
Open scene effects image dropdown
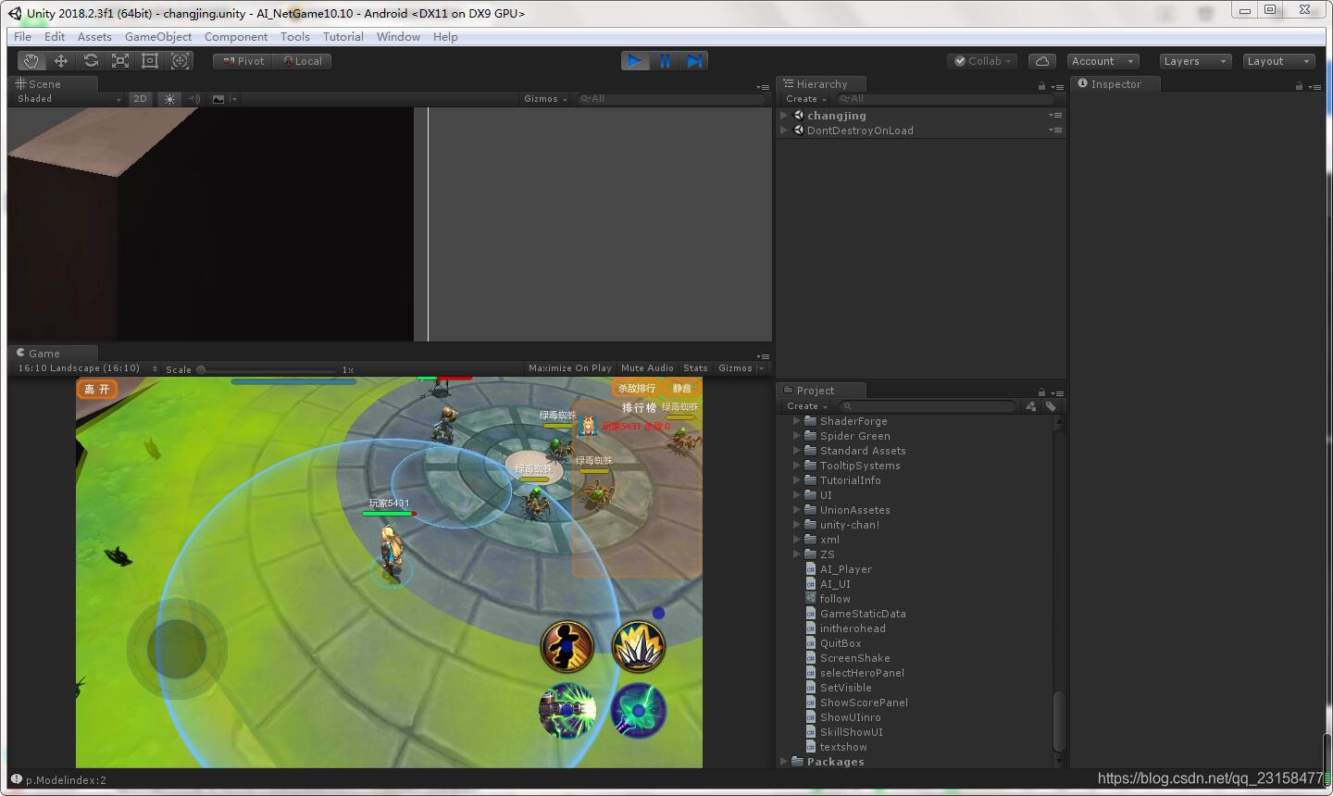click(x=223, y=99)
